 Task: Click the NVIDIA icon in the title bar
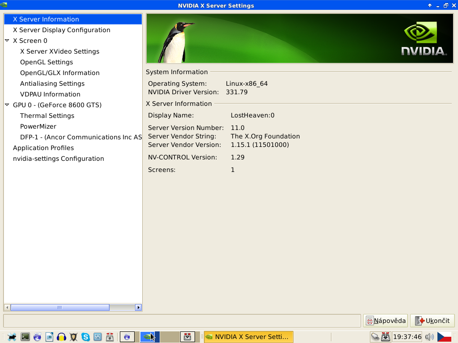4,5
